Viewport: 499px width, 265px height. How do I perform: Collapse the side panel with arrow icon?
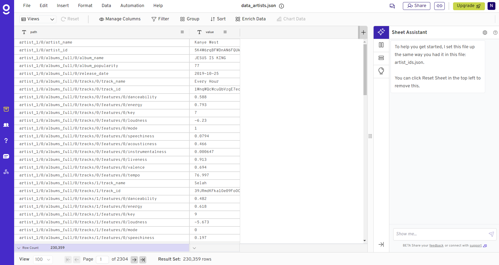[x=381, y=244]
